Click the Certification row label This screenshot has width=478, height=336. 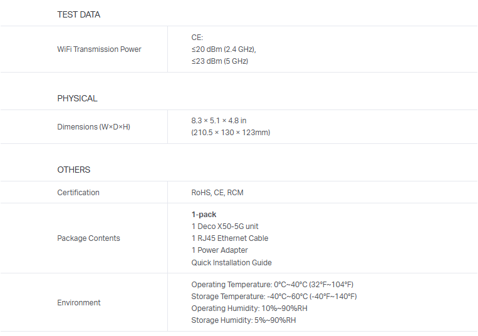tap(78, 193)
